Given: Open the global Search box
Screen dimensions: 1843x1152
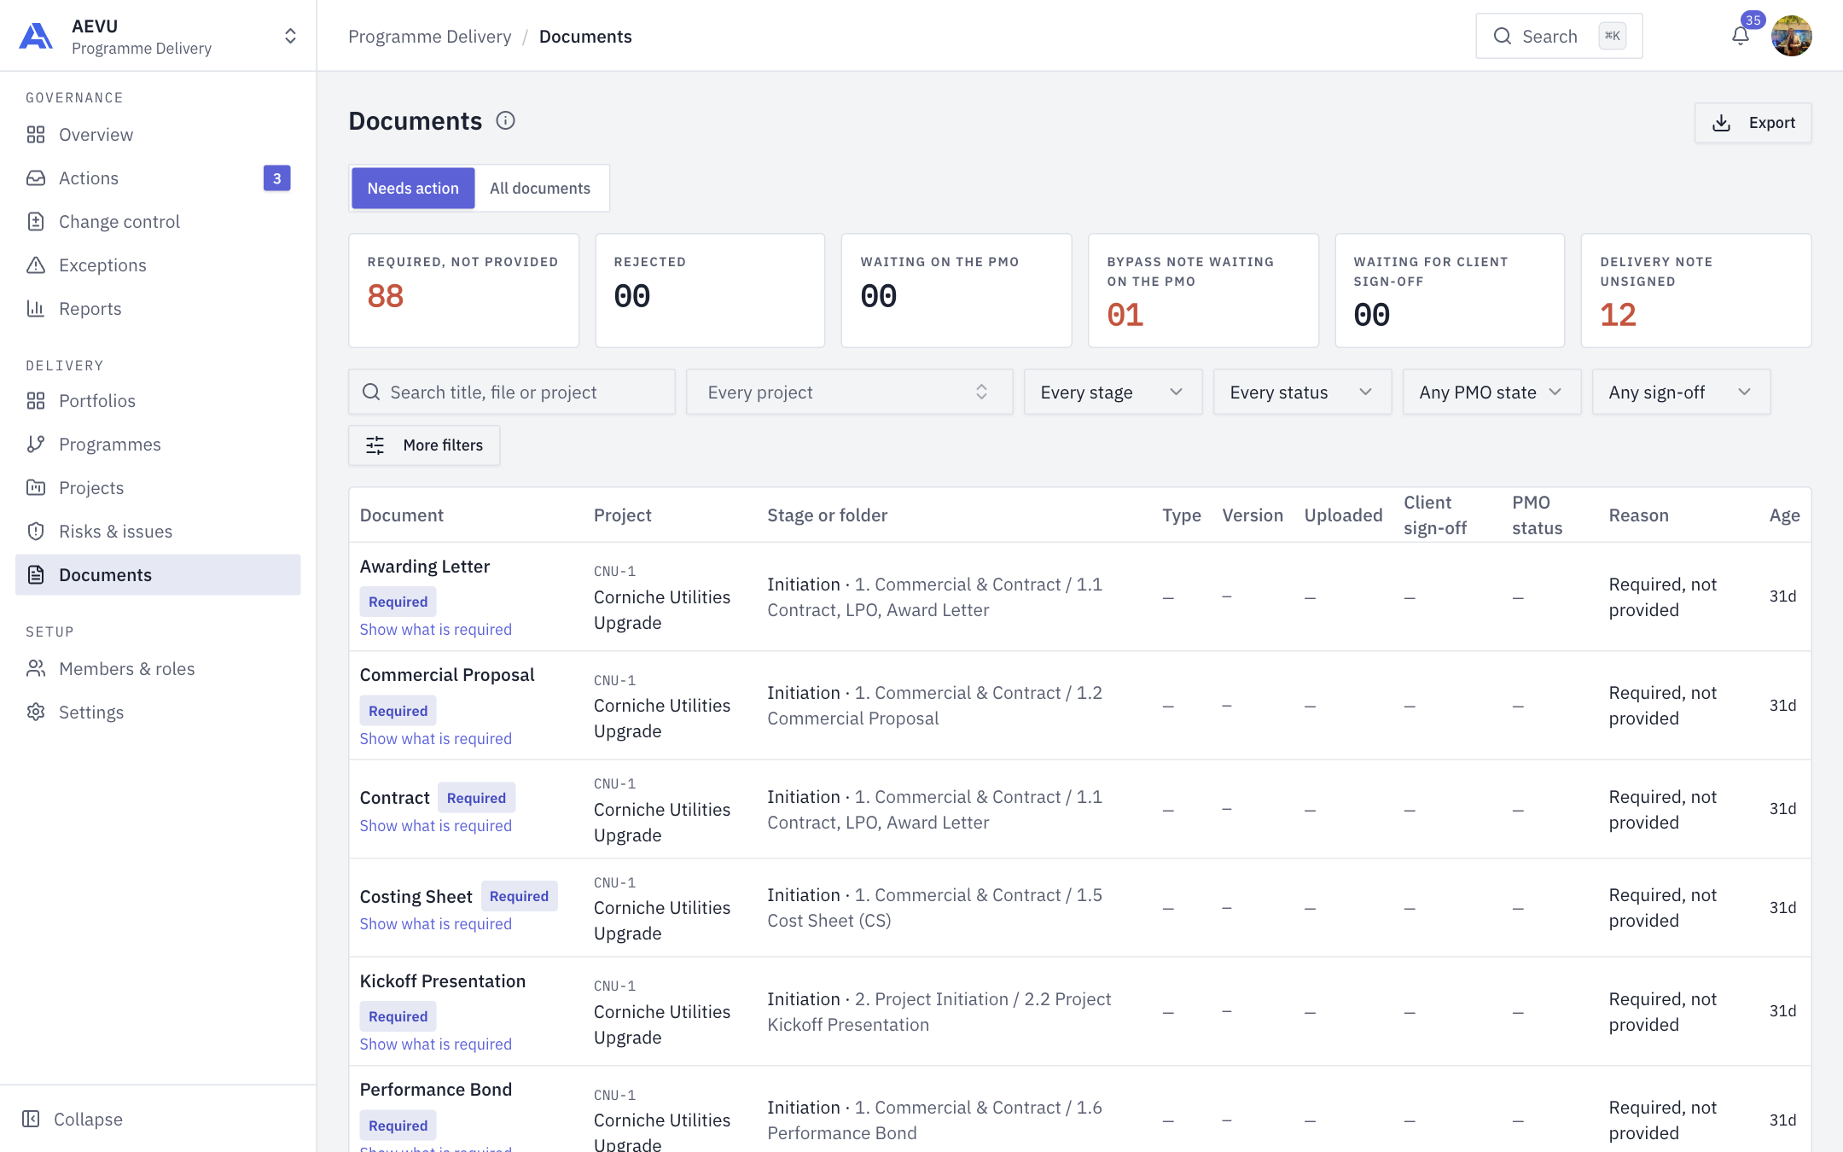Looking at the screenshot, I should [1559, 36].
